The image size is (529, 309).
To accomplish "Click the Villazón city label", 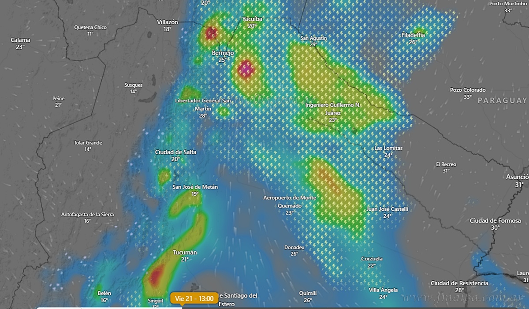I will pos(167,22).
